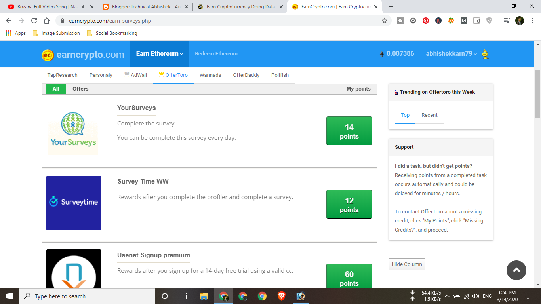Select the Offers filter button

tap(80, 89)
